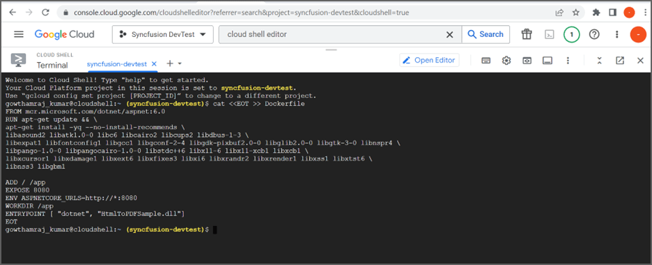Close the syncfusion-devtest terminal tab
Image resolution: width=652 pixels, height=265 pixels.
(x=154, y=64)
